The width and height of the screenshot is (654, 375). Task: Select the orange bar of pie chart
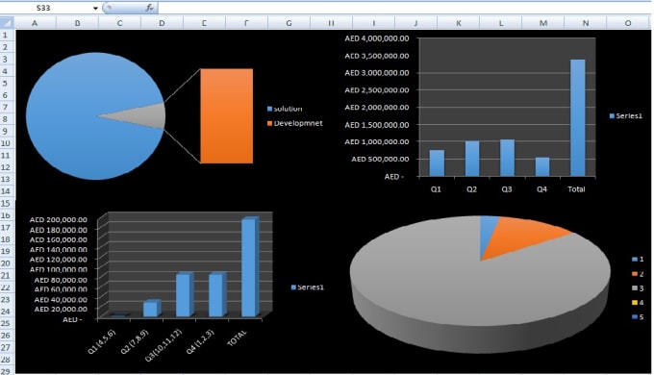click(226, 116)
